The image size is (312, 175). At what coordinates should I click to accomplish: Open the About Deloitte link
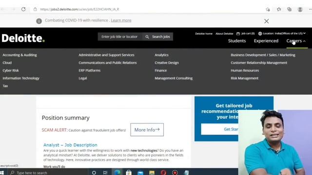click(224, 34)
